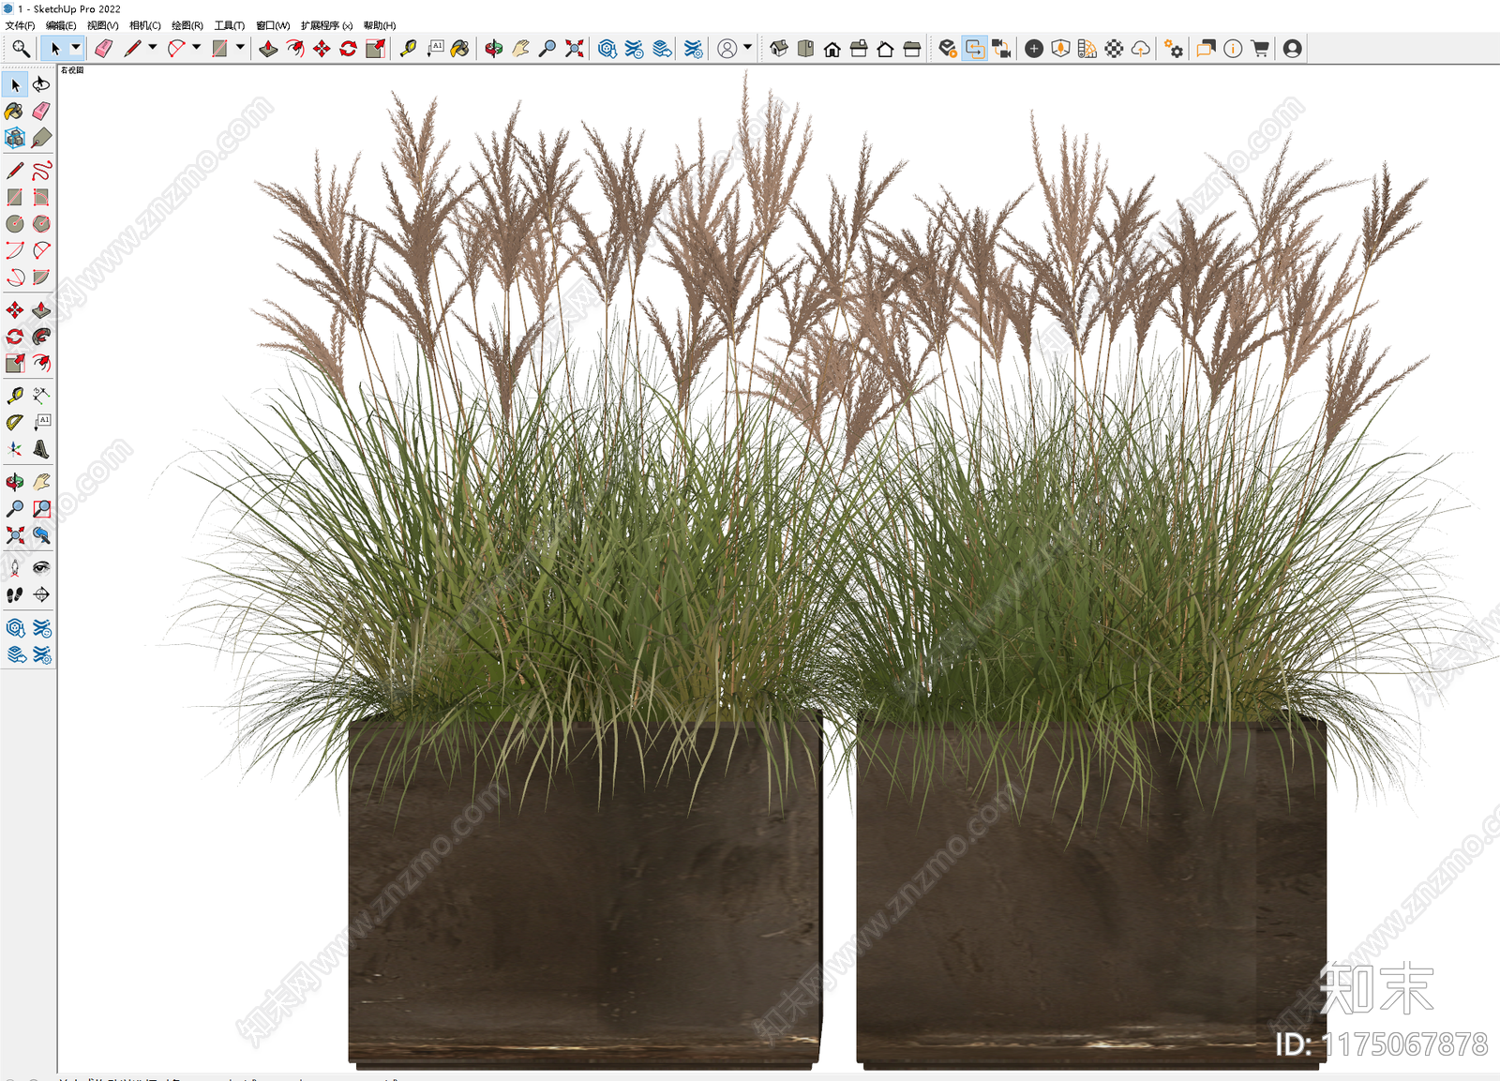Expand the Arc tool dropdown arrow

click(197, 48)
